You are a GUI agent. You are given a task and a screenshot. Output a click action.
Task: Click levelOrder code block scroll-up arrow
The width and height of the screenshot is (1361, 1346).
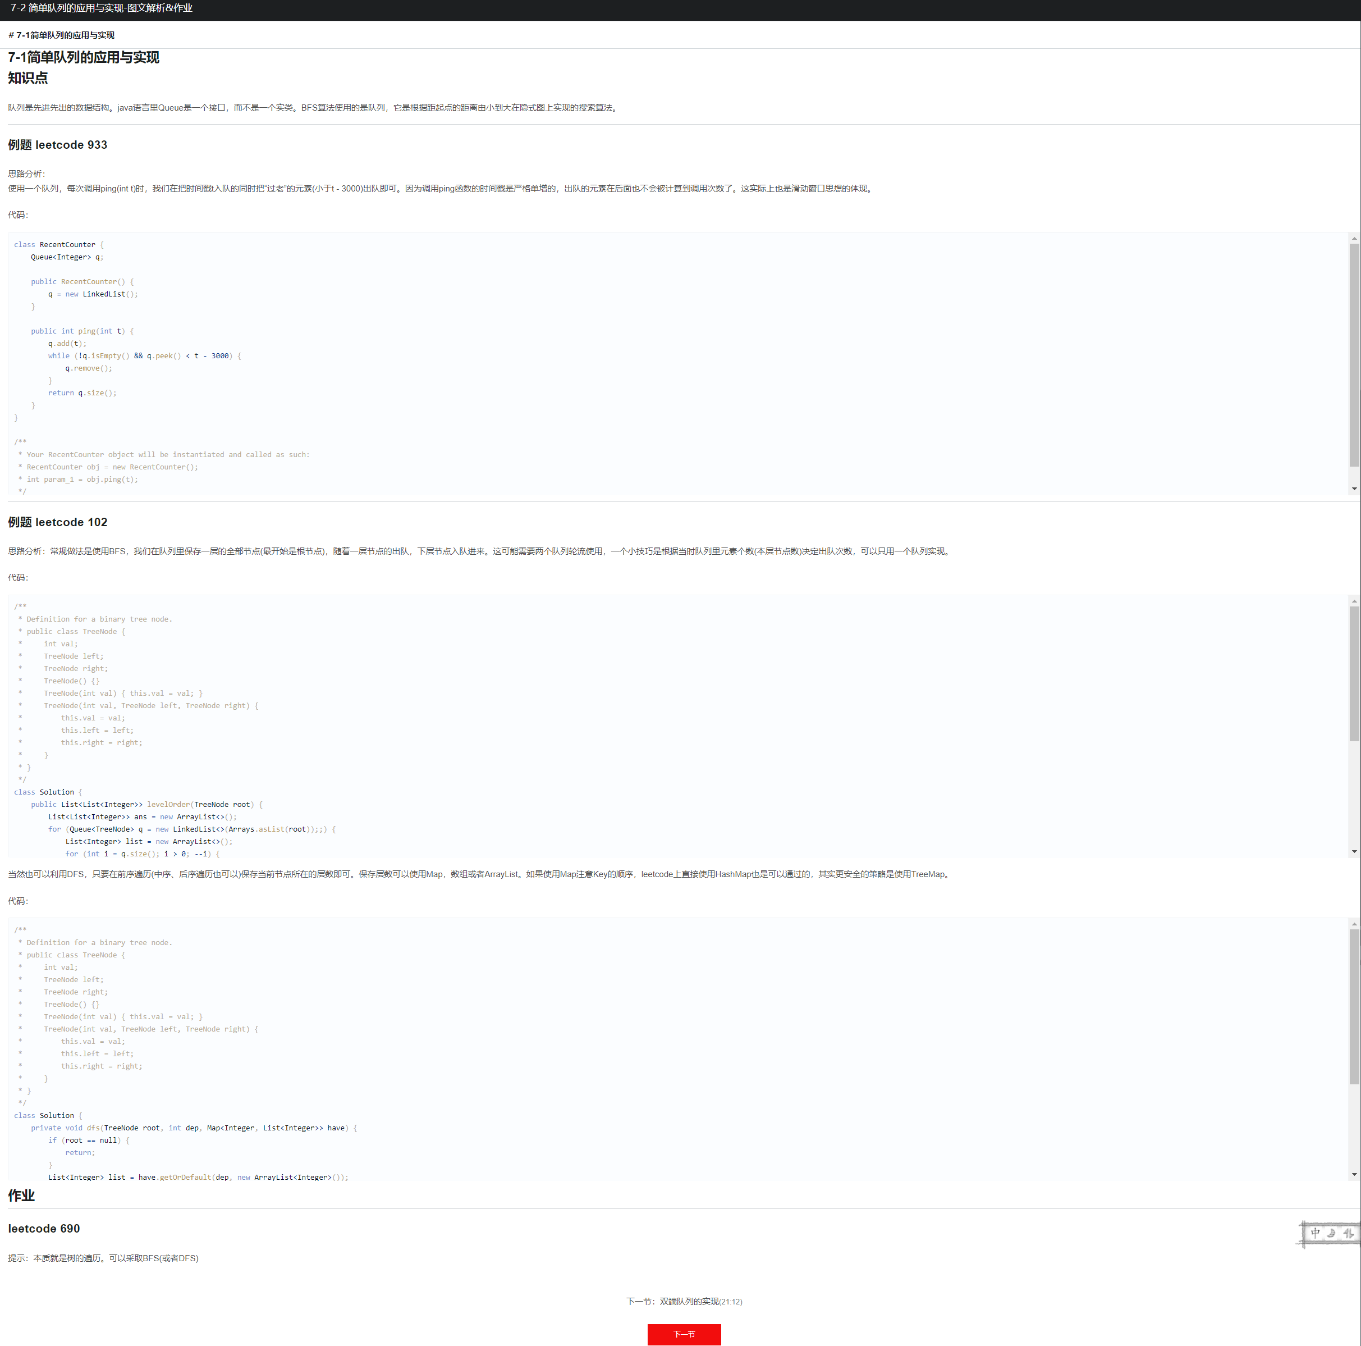1354,601
